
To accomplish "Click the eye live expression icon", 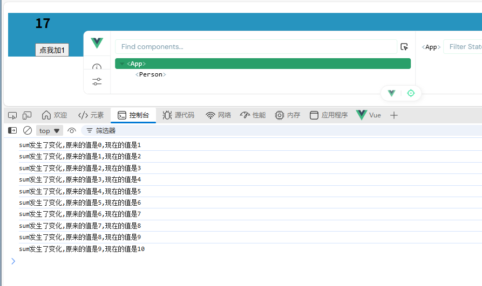I will (72, 131).
